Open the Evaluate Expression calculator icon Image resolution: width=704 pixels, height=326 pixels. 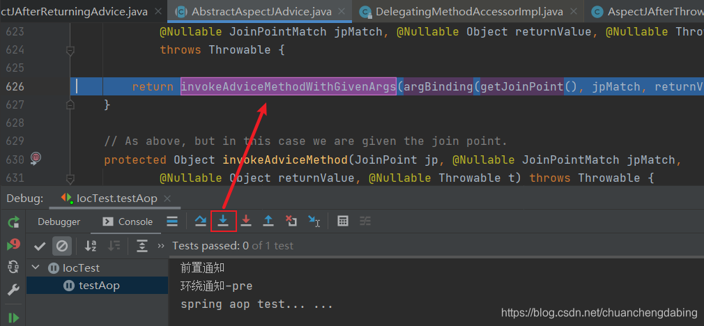(343, 221)
